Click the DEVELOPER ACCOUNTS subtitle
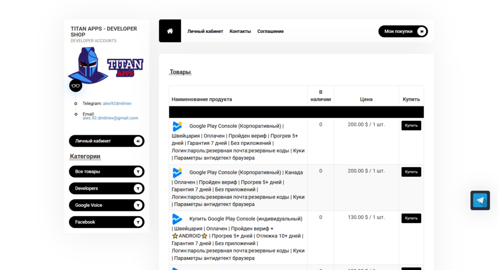Viewport: 498px width, 270px height. (x=93, y=41)
